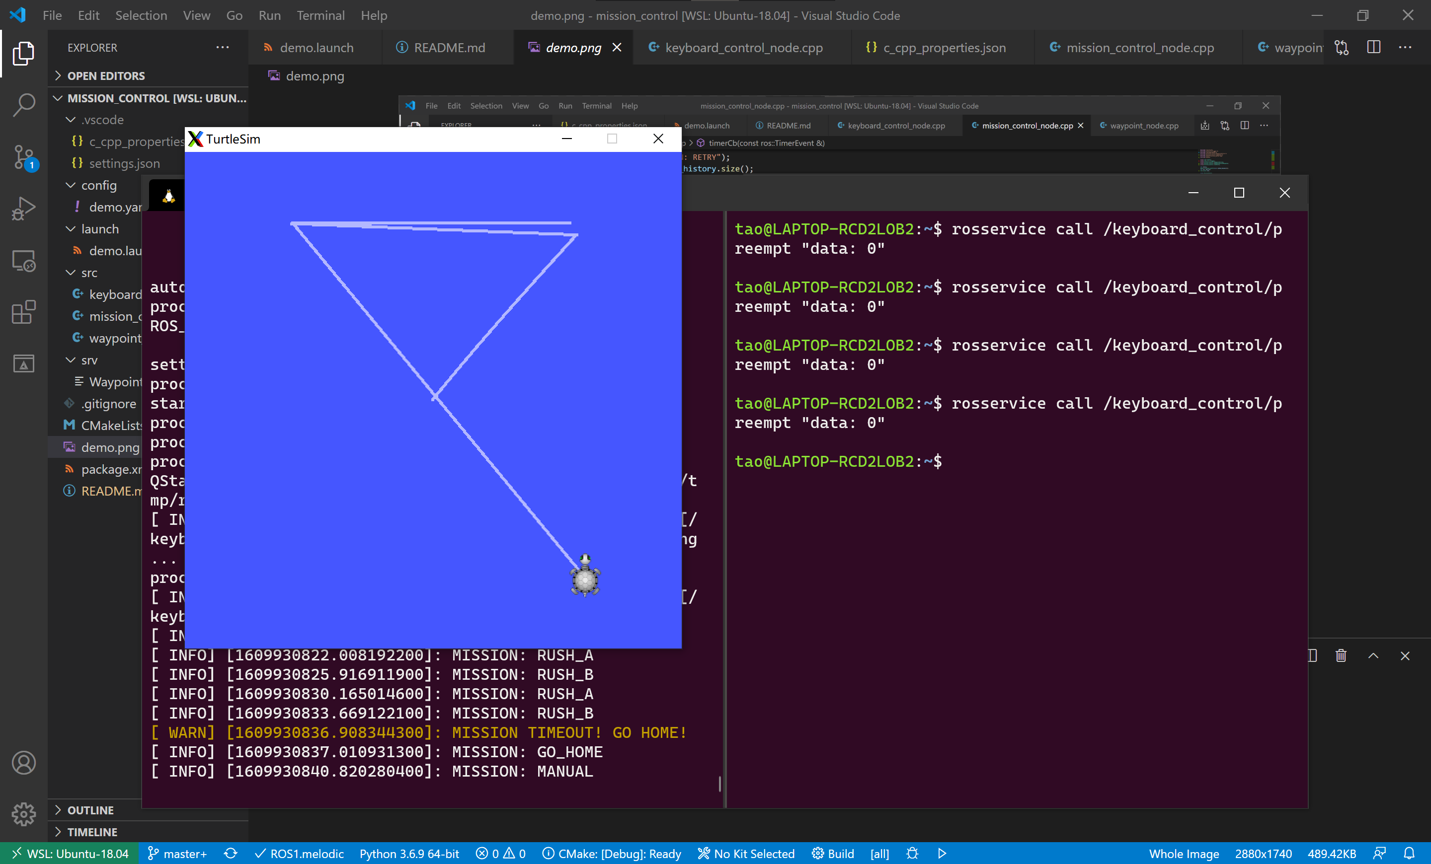1431x864 pixels.
Task: Switch to the c_cpp_properties.json tab
Action: (x=944, y=48)
